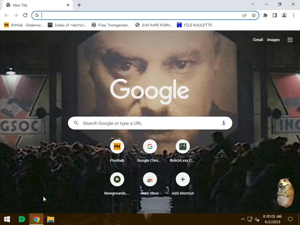300x225 pixels.
Task: Open the Windows Start menu
Action: tap(7, 219)
